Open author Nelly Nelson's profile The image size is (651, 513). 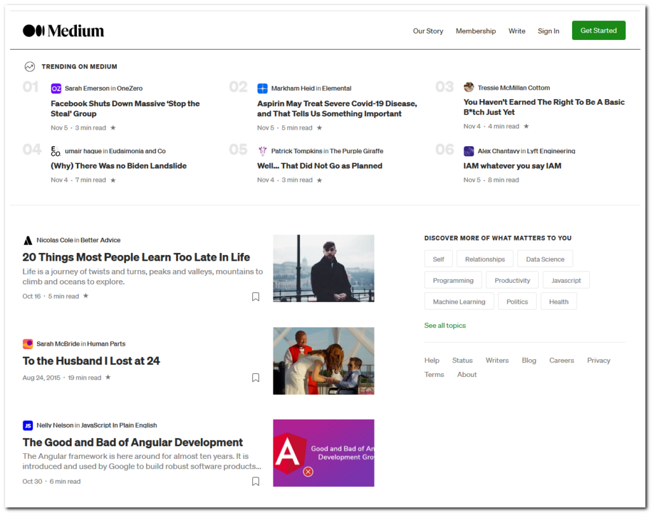pos(55,425)
